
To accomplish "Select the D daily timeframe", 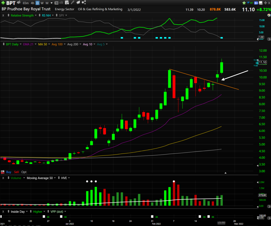I will coord(38,3).
